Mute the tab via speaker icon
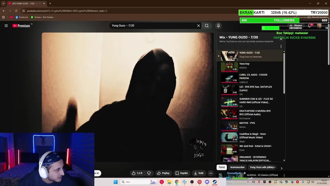This screenshot has height=186, width=330. click(40, 3)
